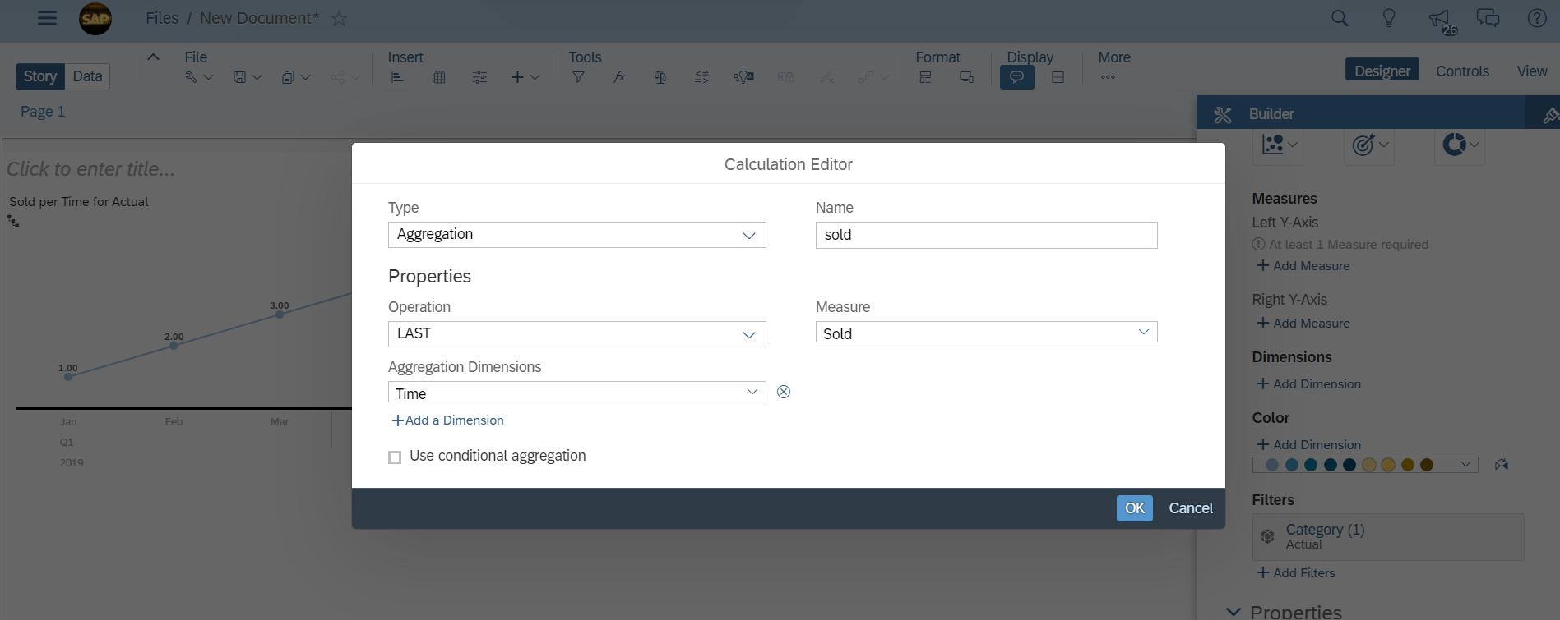
Task: Expand the Measure dropdown showing Sold
Action: coord(986,333)
